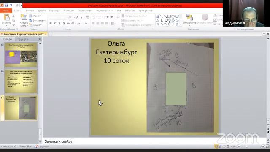Click the Line Spacing icon
Image resolution: width=270 pixels, height=152 pixels.
(117, 17)
